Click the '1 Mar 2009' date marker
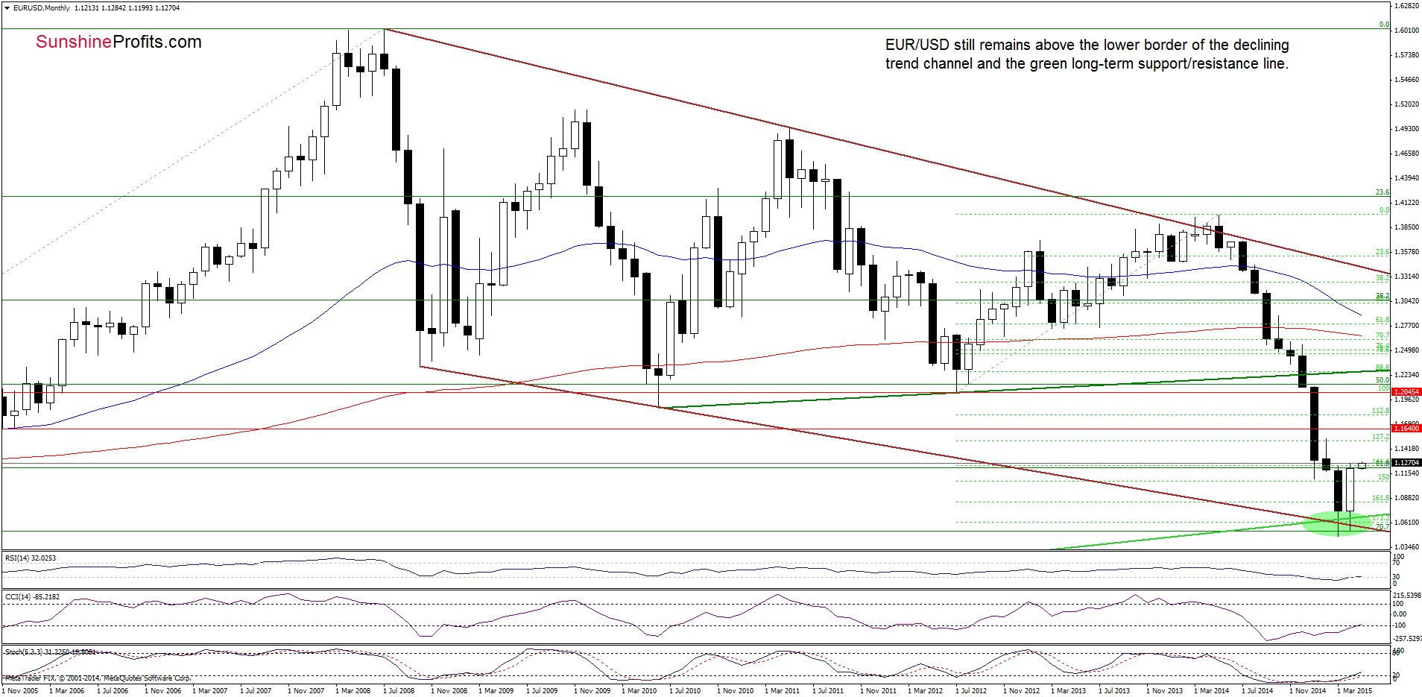The image size is (1422, 697). [x=496, y=691]
